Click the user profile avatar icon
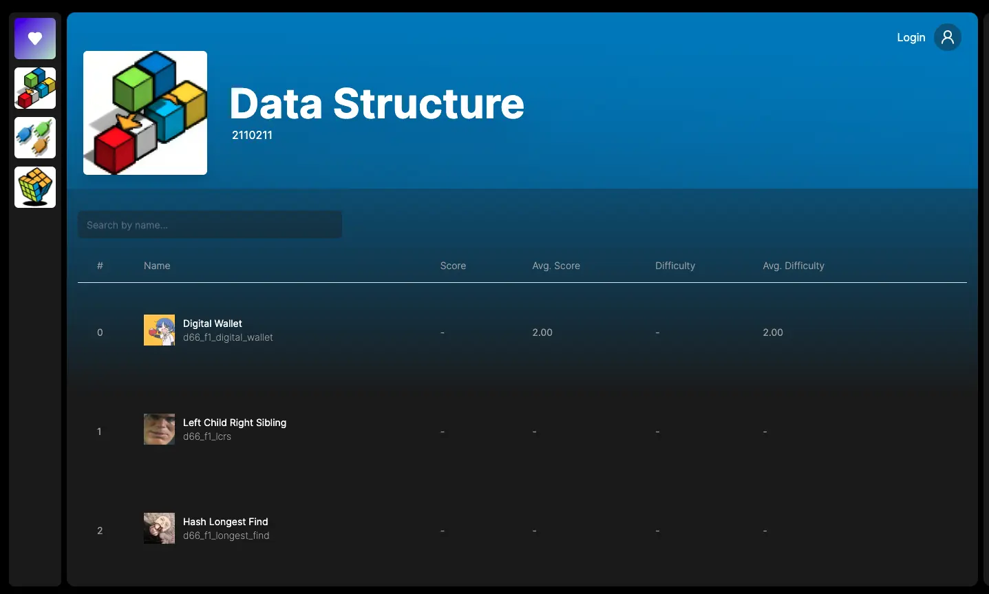The image size is (989, 594). [x=947, y=37]
